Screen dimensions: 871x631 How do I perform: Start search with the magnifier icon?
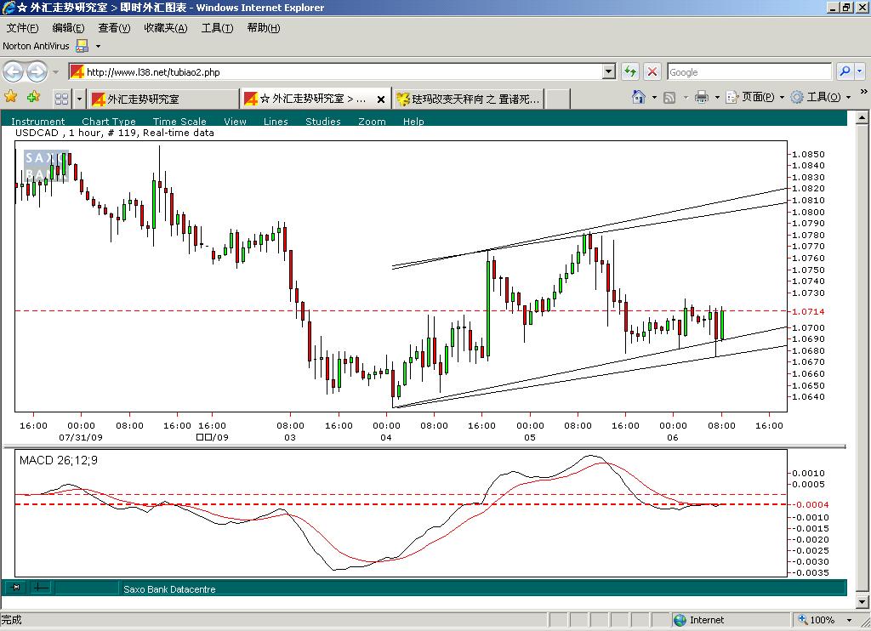click(x=845, y=71)
